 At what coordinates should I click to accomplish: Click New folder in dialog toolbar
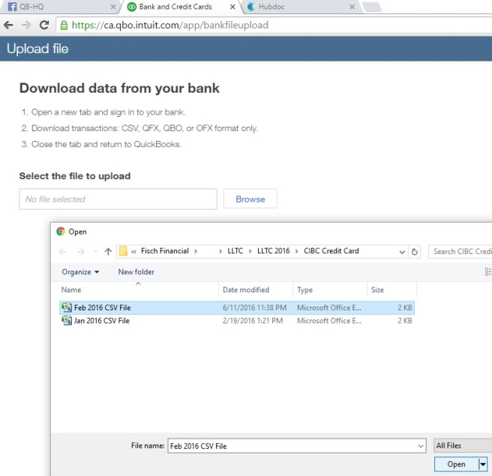(x=136, y=272)
